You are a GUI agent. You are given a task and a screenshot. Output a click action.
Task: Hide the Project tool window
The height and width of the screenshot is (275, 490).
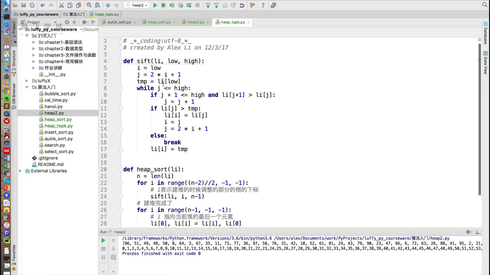point(94,22)
